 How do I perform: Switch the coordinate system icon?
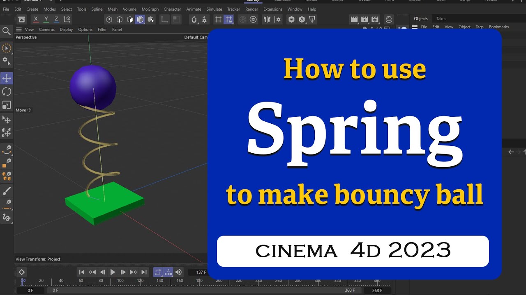point(67,19)
